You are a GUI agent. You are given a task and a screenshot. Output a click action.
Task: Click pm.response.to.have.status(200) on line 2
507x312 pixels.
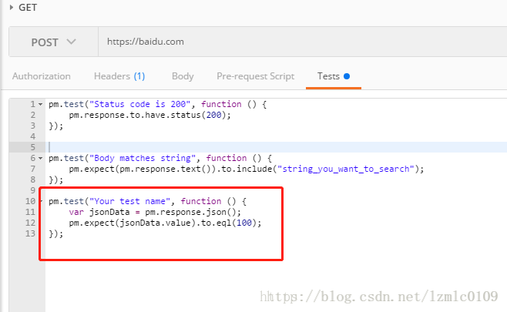pyautogui.click(x=149, y=115)
